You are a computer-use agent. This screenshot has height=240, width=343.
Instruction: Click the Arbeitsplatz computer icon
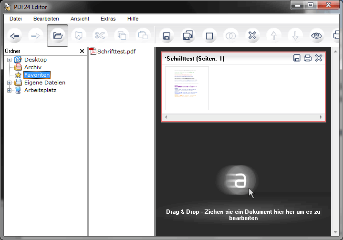(18, 90)
